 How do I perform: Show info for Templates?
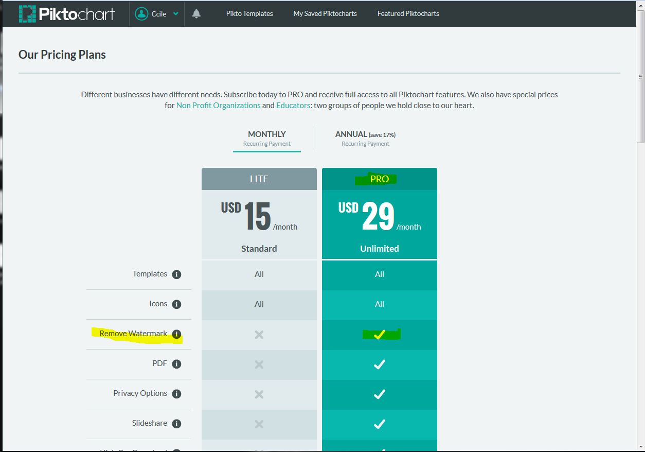click(x=176, y=274)
